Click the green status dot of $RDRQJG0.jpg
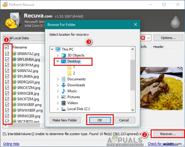185x147 pixels. 14,82
